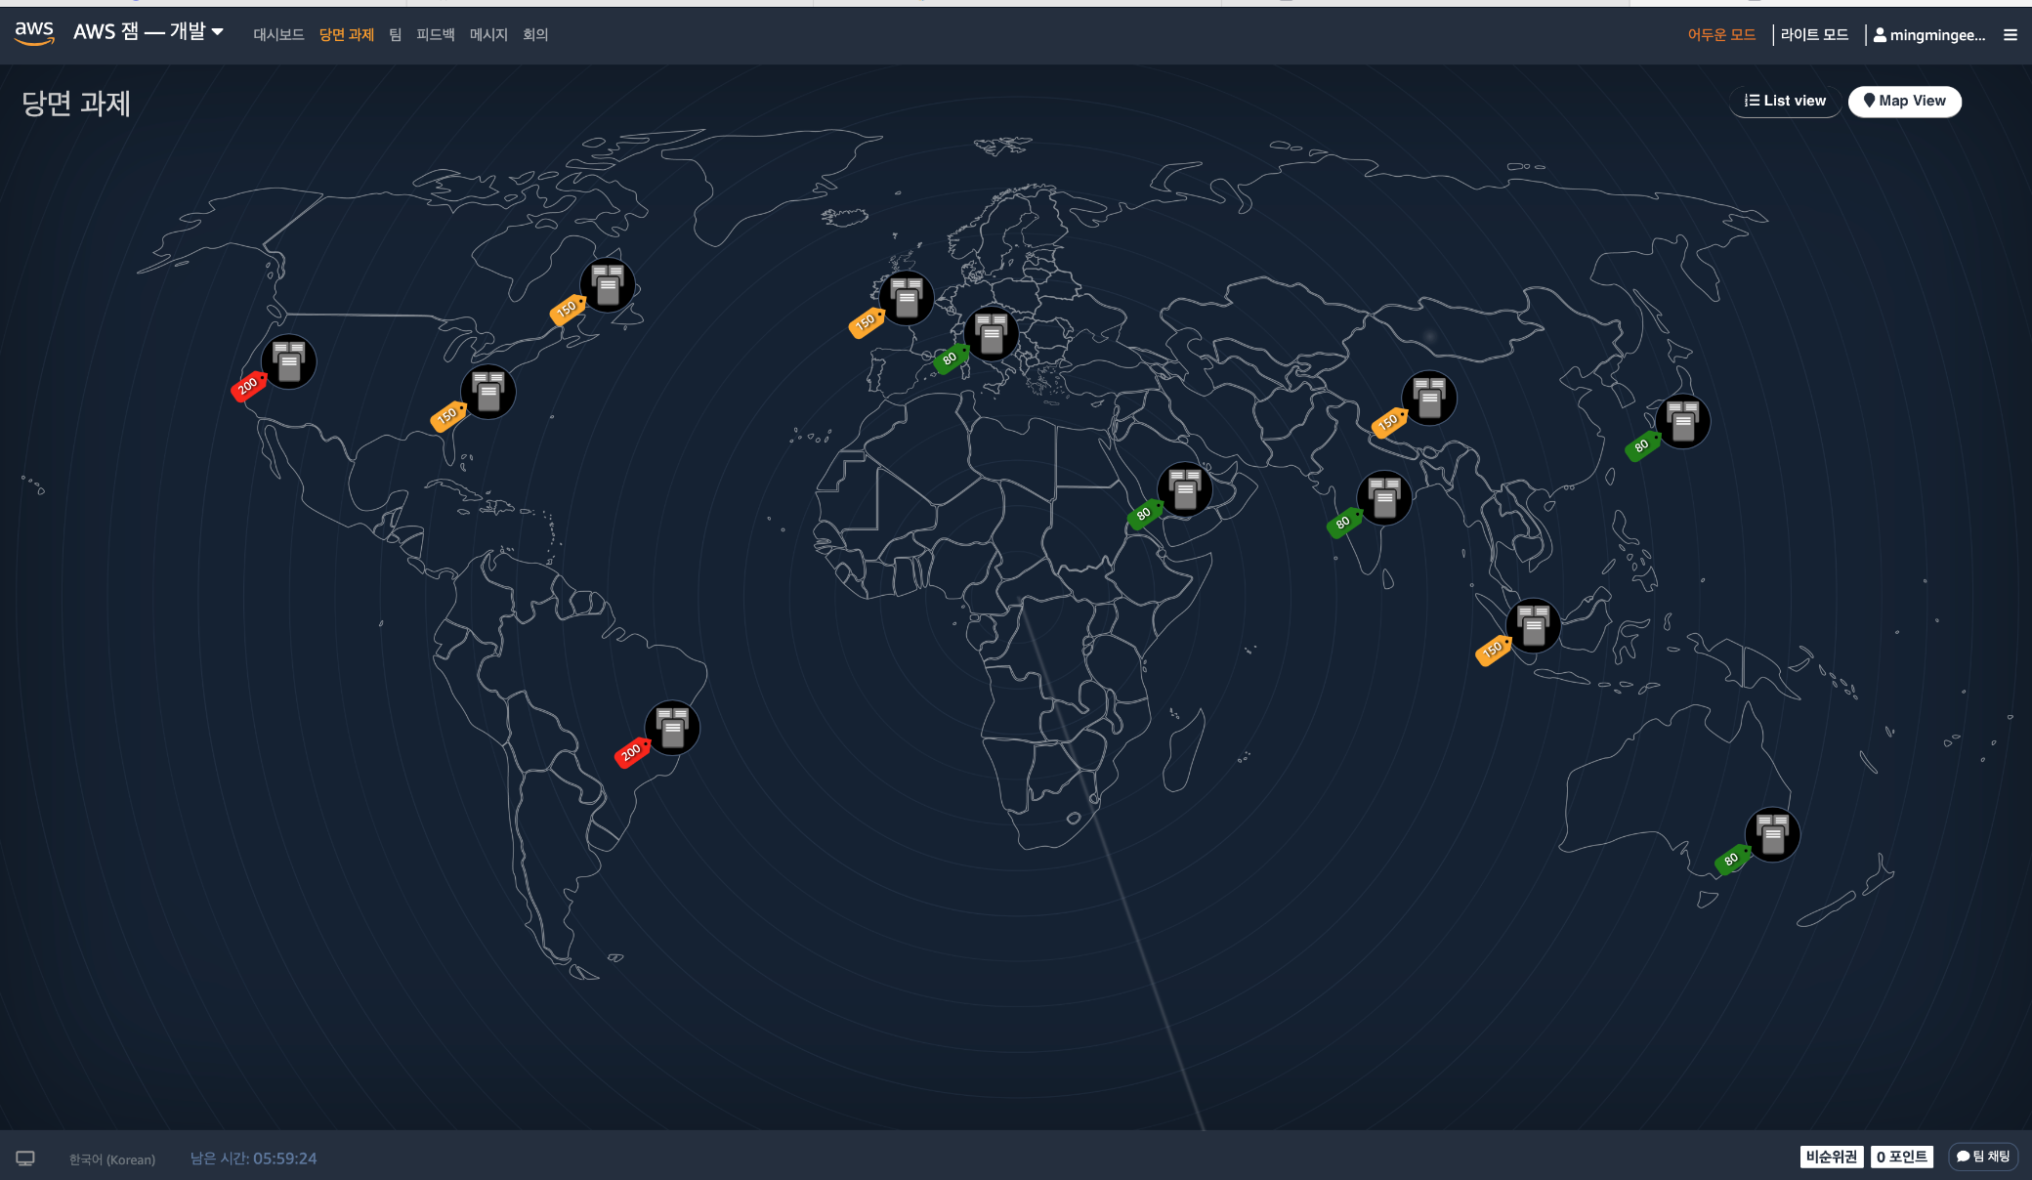Open the Brazil challenge marker with 200 points
Image resolution: width=2032 pixels, height=1180 pixels.
pos(672,728)
